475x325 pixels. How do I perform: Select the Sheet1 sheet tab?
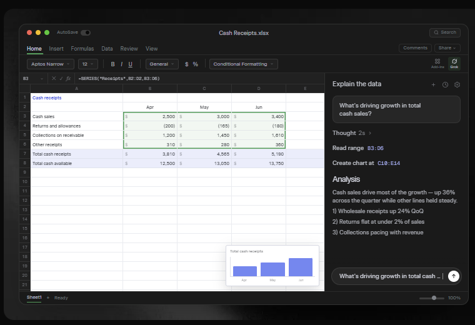click(x=34, y=297)
